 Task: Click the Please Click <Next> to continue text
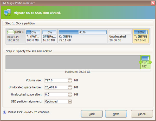click(29, 112)
